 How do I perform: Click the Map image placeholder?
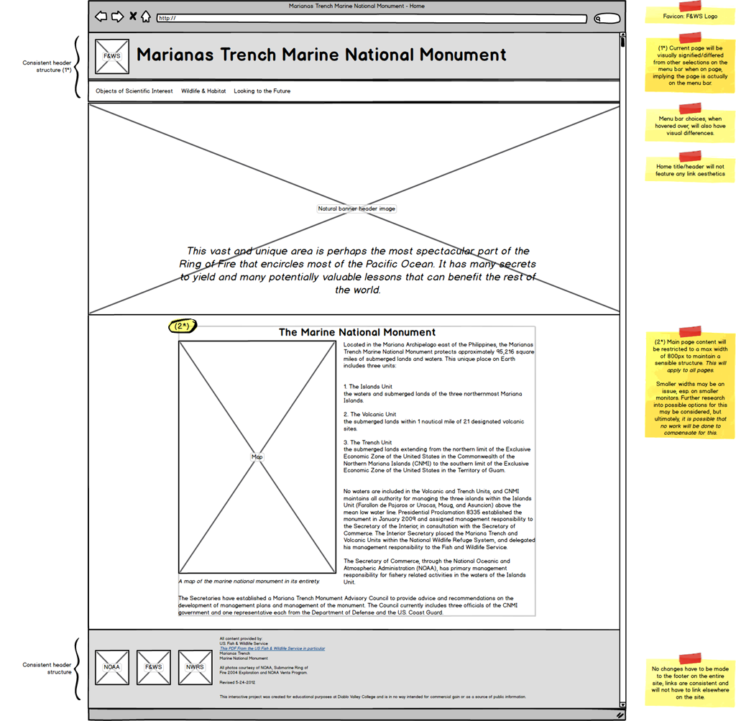257,456
